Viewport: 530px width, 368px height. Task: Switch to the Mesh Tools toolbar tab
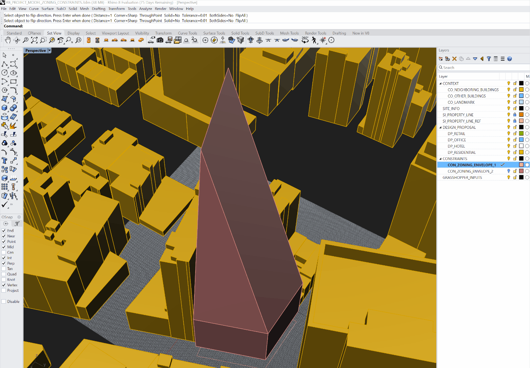coord(289,33)
